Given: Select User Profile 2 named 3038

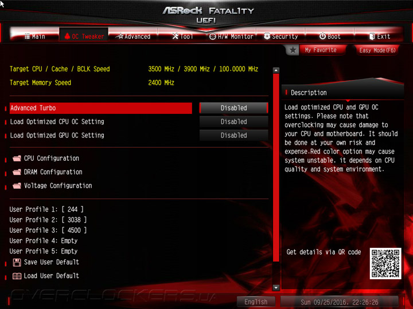Looking at the screenshot, I should coord(48,220).
